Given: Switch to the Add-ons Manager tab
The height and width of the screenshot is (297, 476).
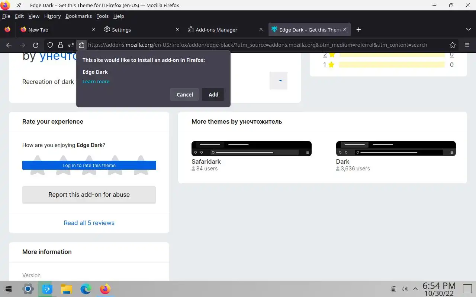Looking at the screenshot, I should click(225, 30).
